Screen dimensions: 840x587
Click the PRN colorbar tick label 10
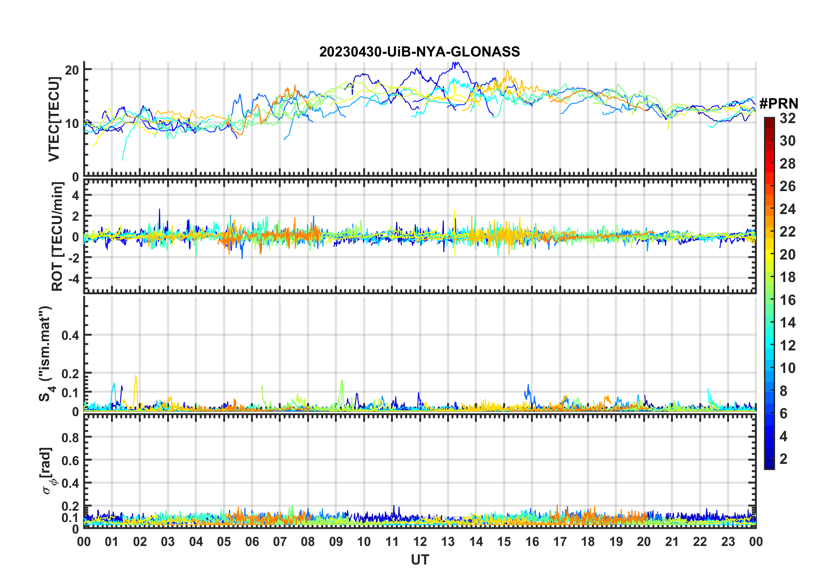(x=787, y=368)
